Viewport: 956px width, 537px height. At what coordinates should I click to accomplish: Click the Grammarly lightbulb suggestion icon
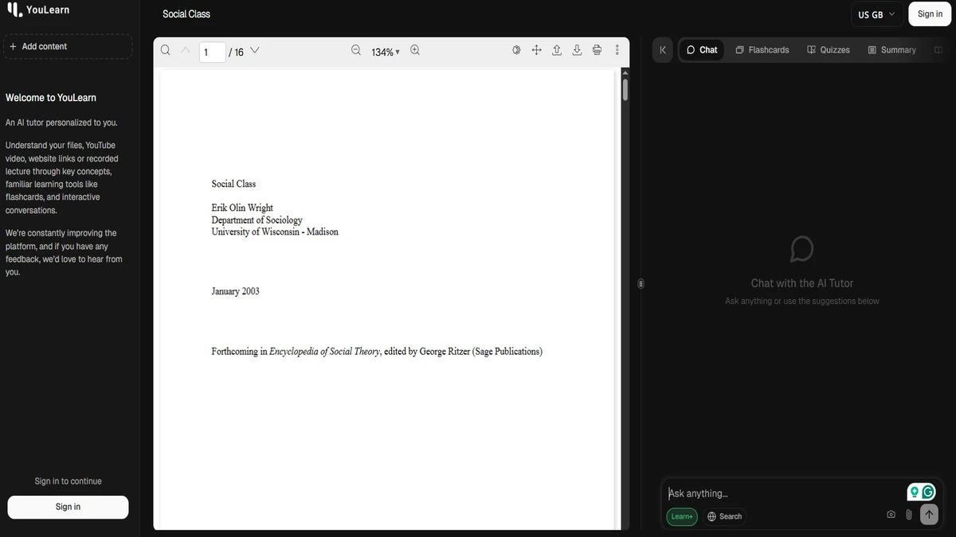tap(915, 492)
